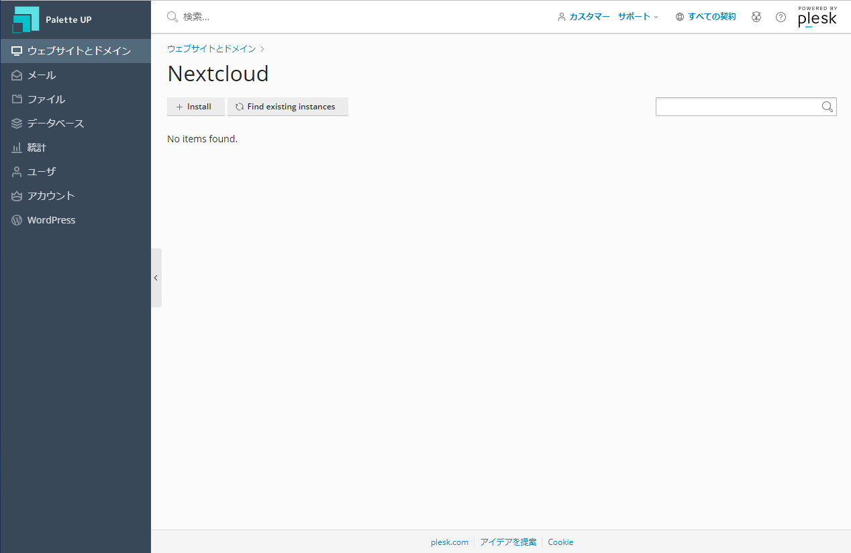Viewport: 851px width, 553px height.
Task: Open the Cookie footer link
Action: (x=560, y=542)
